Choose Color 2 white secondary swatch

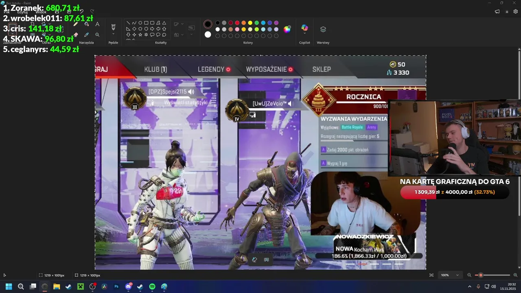(208, 35)
